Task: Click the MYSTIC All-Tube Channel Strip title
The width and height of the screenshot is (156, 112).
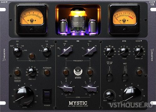Action: (x=78, y=104)
